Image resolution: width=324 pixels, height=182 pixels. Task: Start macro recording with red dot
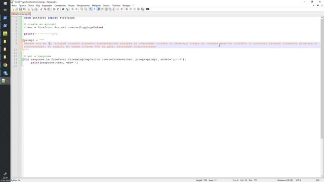pyautogui.click(x=127, y=9)
